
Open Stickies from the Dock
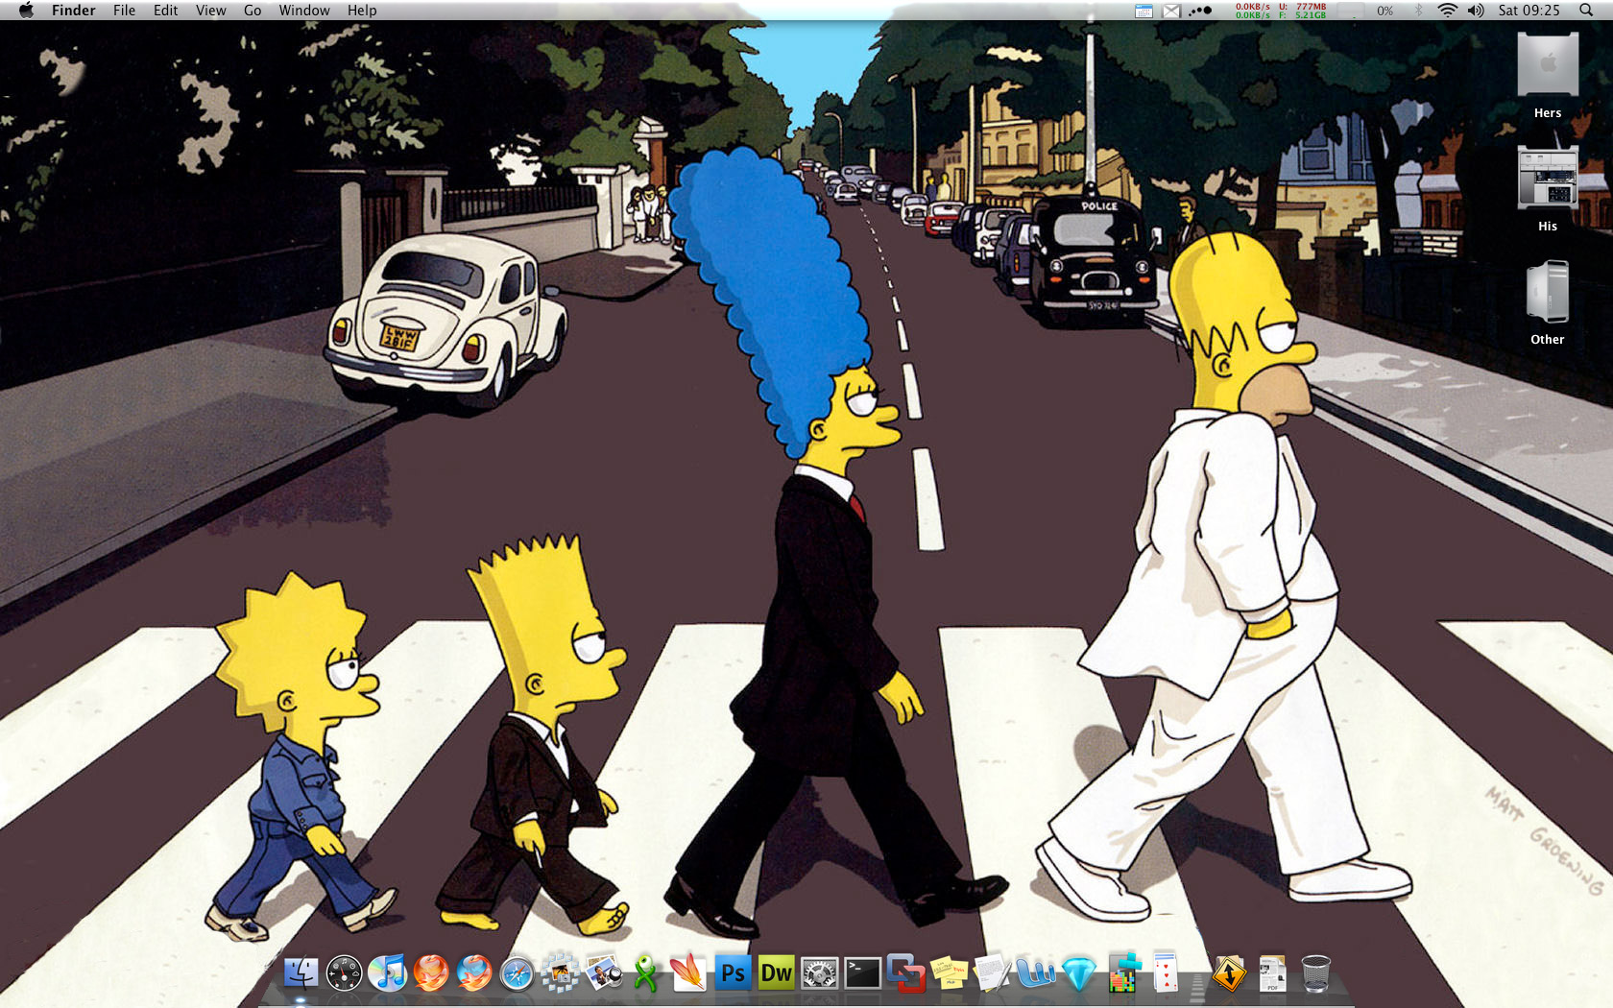pyautogui.click(x=949, y=973)
